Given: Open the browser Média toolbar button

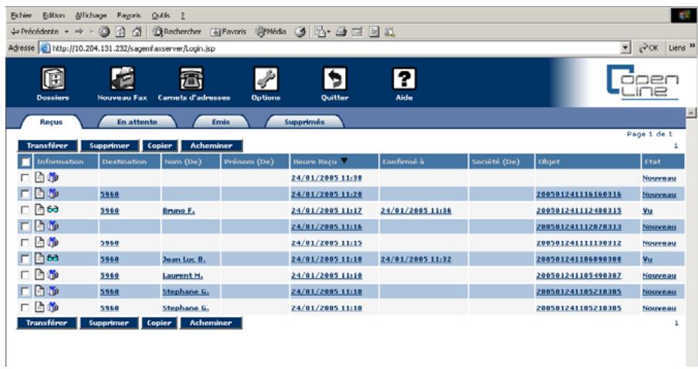Looking at the screenshot, I should [x=271, y=32].
